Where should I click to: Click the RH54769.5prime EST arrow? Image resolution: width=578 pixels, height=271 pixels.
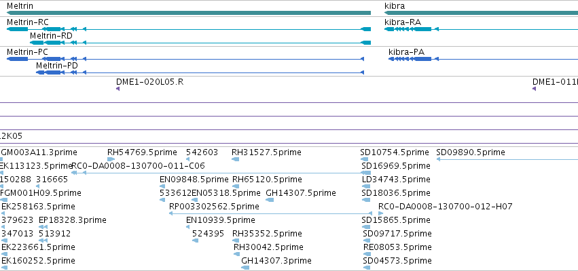pyautogui.click(x=111, y=159)
